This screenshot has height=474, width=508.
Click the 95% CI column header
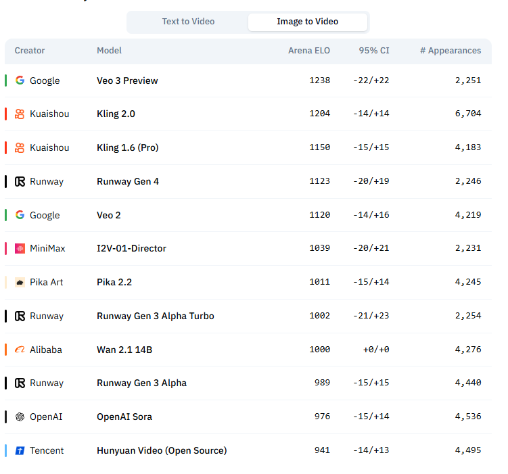pyautogui.click(x=374, y=51)
